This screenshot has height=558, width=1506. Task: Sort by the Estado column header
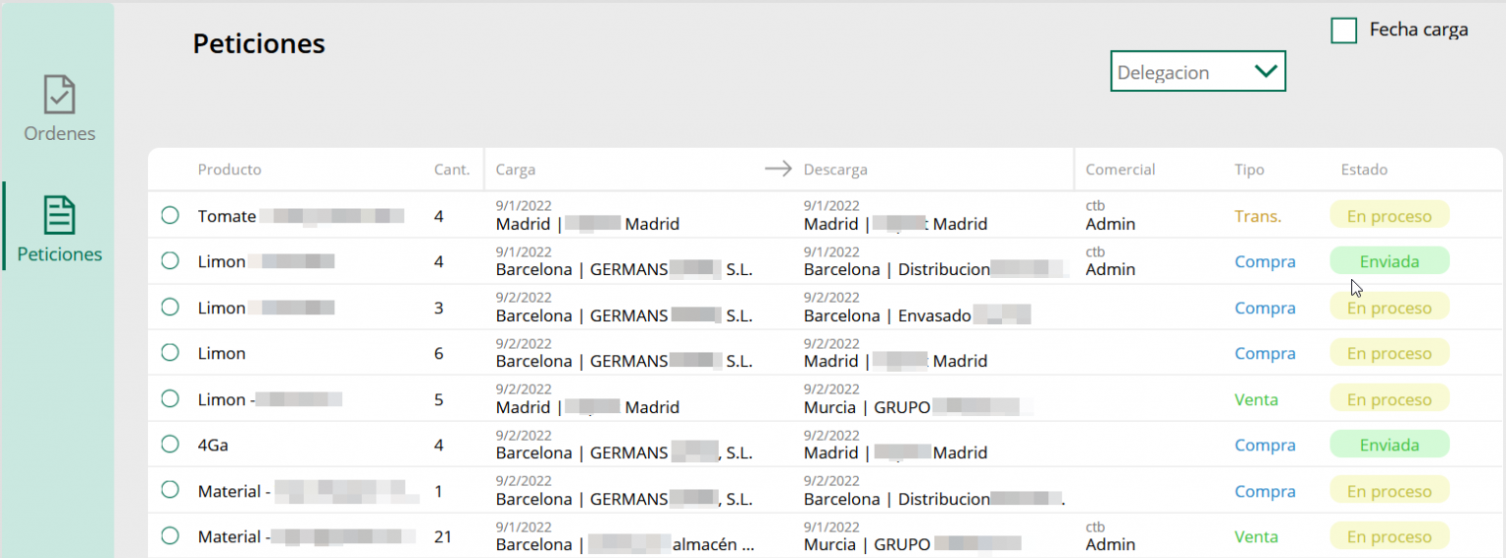(1364, 169)
